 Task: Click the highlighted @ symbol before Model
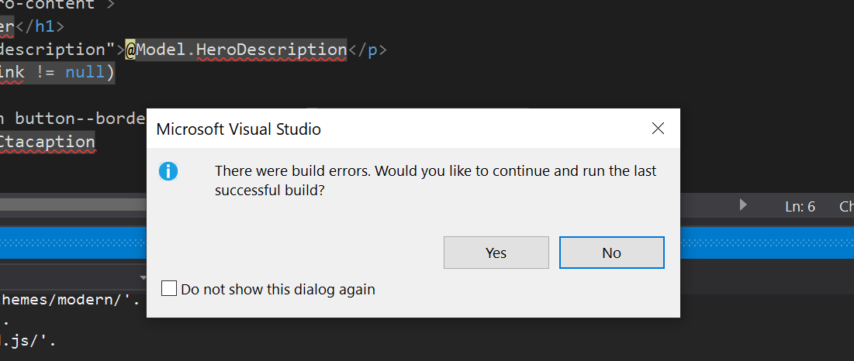click(131, 50)
